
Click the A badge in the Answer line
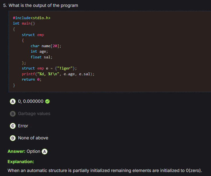44,151
